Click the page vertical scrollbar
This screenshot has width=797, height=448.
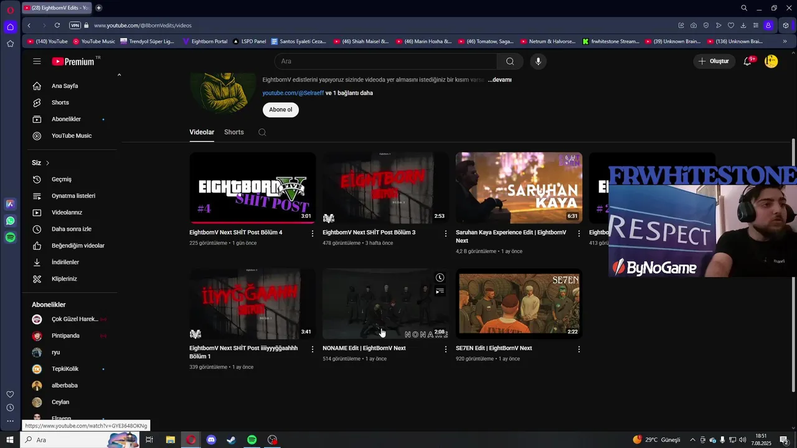[793, 264]
